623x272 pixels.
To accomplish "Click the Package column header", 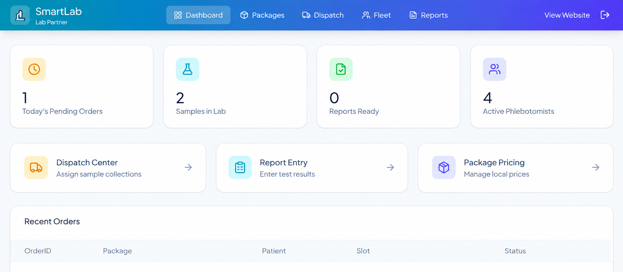I will click(x=118, y=251).
